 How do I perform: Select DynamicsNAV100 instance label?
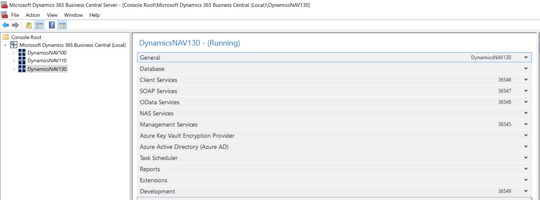pos(47,53)
